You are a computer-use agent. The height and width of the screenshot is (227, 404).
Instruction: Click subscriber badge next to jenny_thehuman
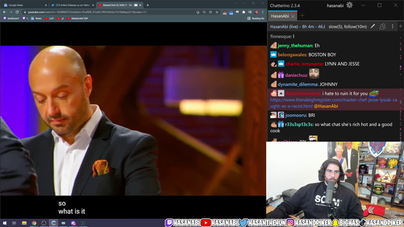[x=273, y=45]
